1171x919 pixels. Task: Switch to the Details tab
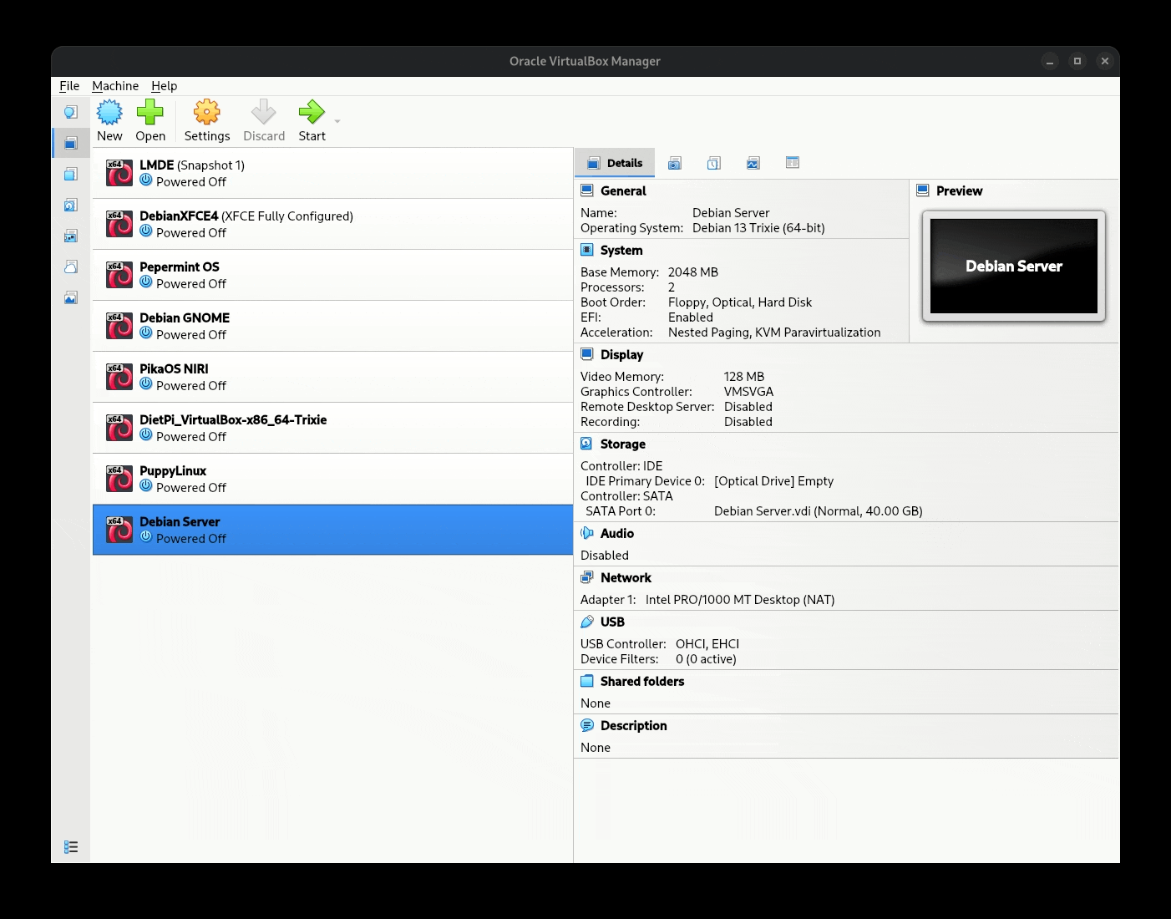[x=615, y=163]
